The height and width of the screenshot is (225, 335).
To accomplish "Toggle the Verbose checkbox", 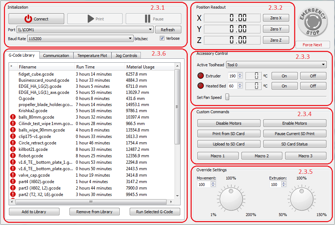I will tap(162, 38).
